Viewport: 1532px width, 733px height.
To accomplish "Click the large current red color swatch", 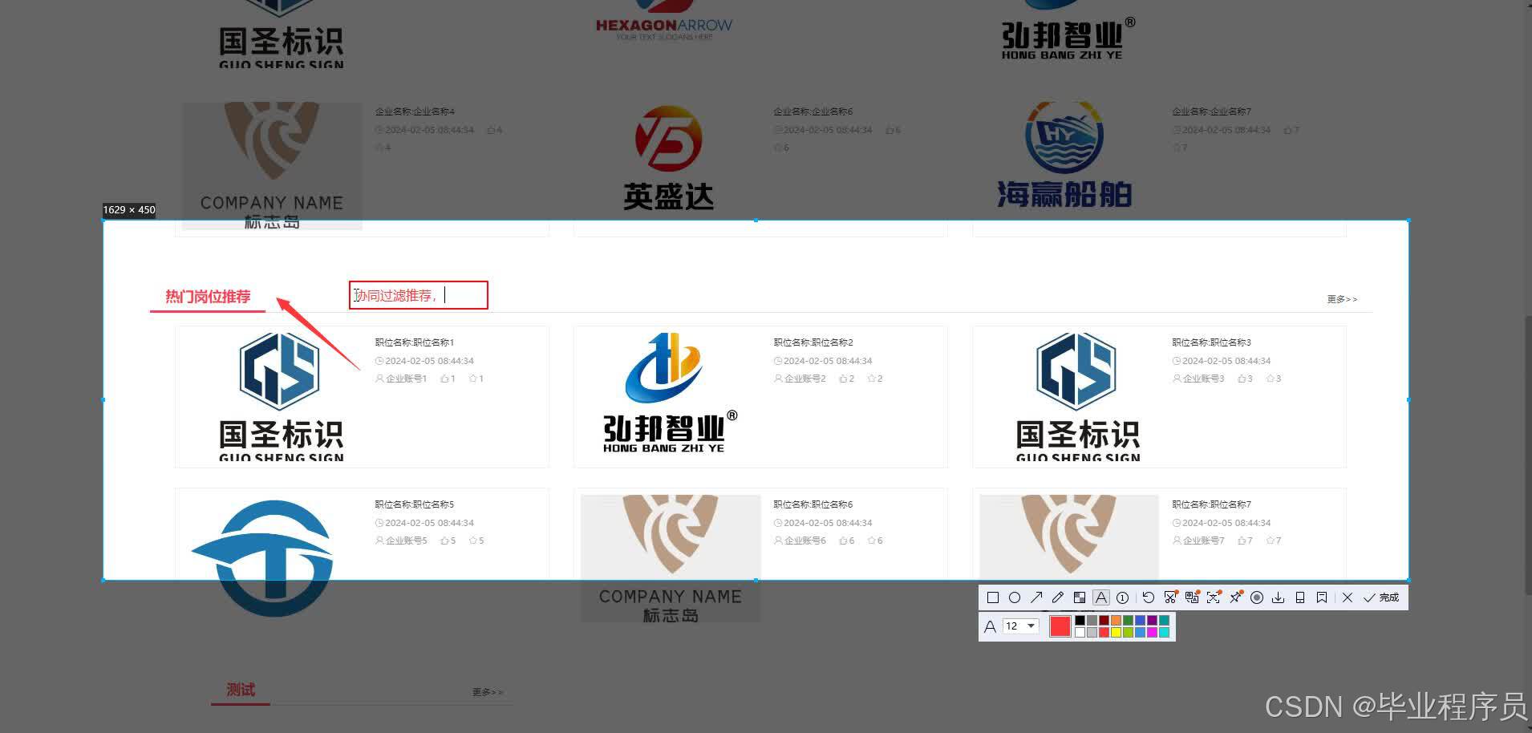I will [x=1060, y=626].
